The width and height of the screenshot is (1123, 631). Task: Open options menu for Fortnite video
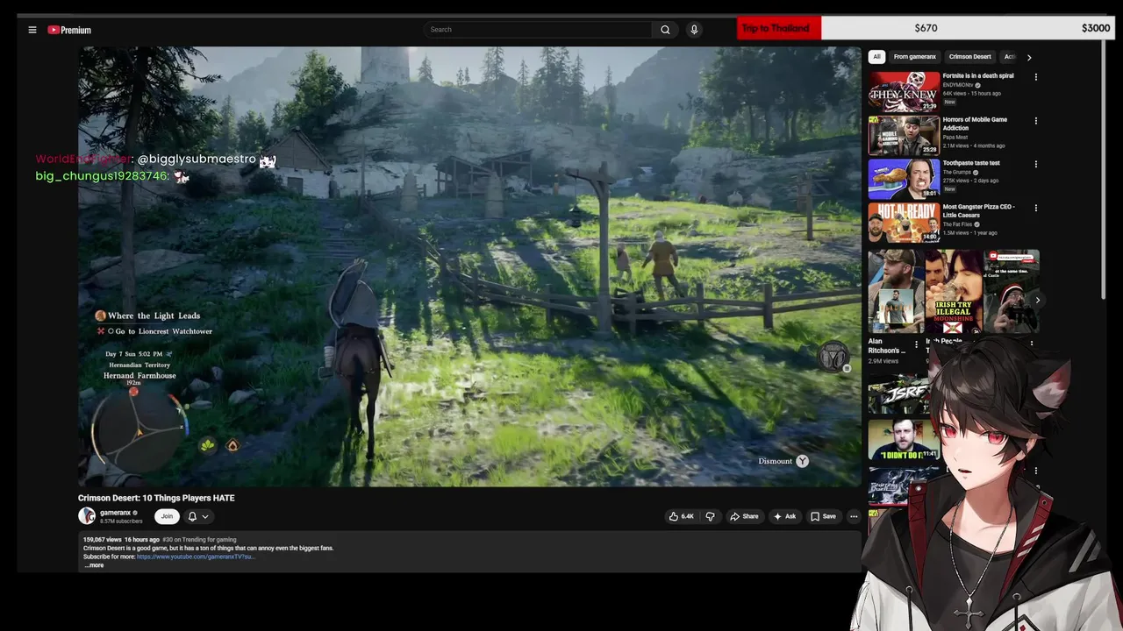click(1036, 77)
